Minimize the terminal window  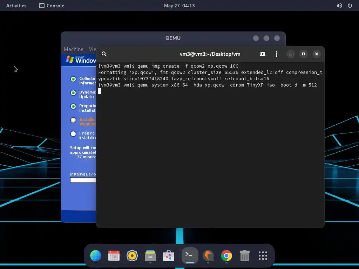point(291,54)
